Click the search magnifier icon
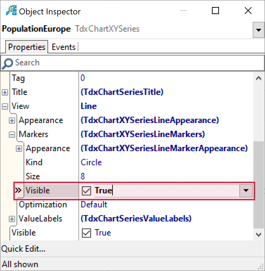Viewport: 265px width, 271px height. 7,63
